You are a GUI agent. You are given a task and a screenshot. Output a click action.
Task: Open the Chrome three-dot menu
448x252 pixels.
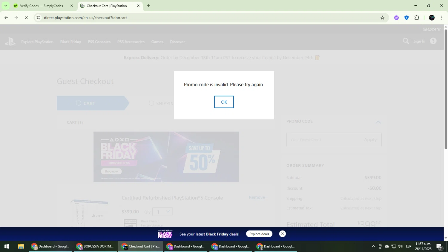click(x=442, y=18)
